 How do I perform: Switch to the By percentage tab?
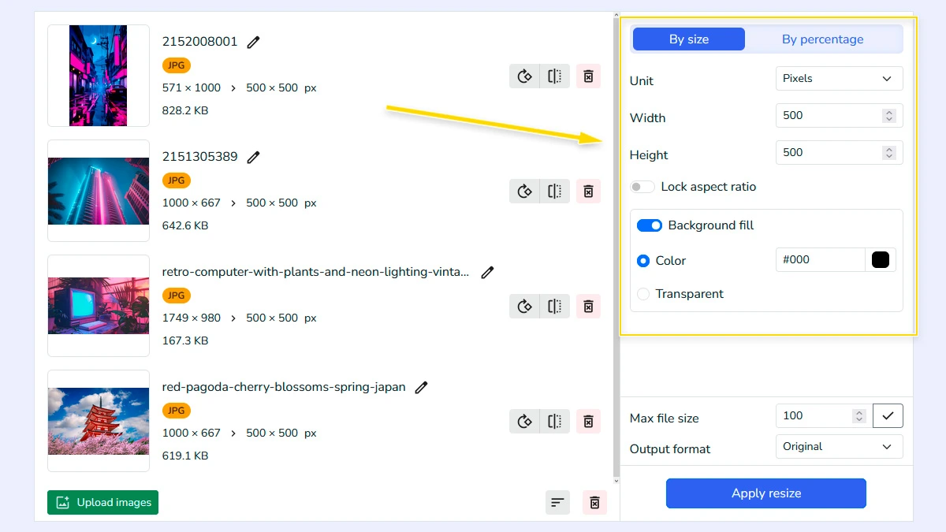point(823,38)
